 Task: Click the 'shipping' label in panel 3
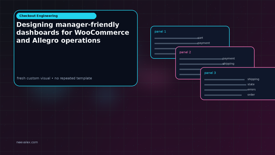pyautogui.click(x=253, y=79)
